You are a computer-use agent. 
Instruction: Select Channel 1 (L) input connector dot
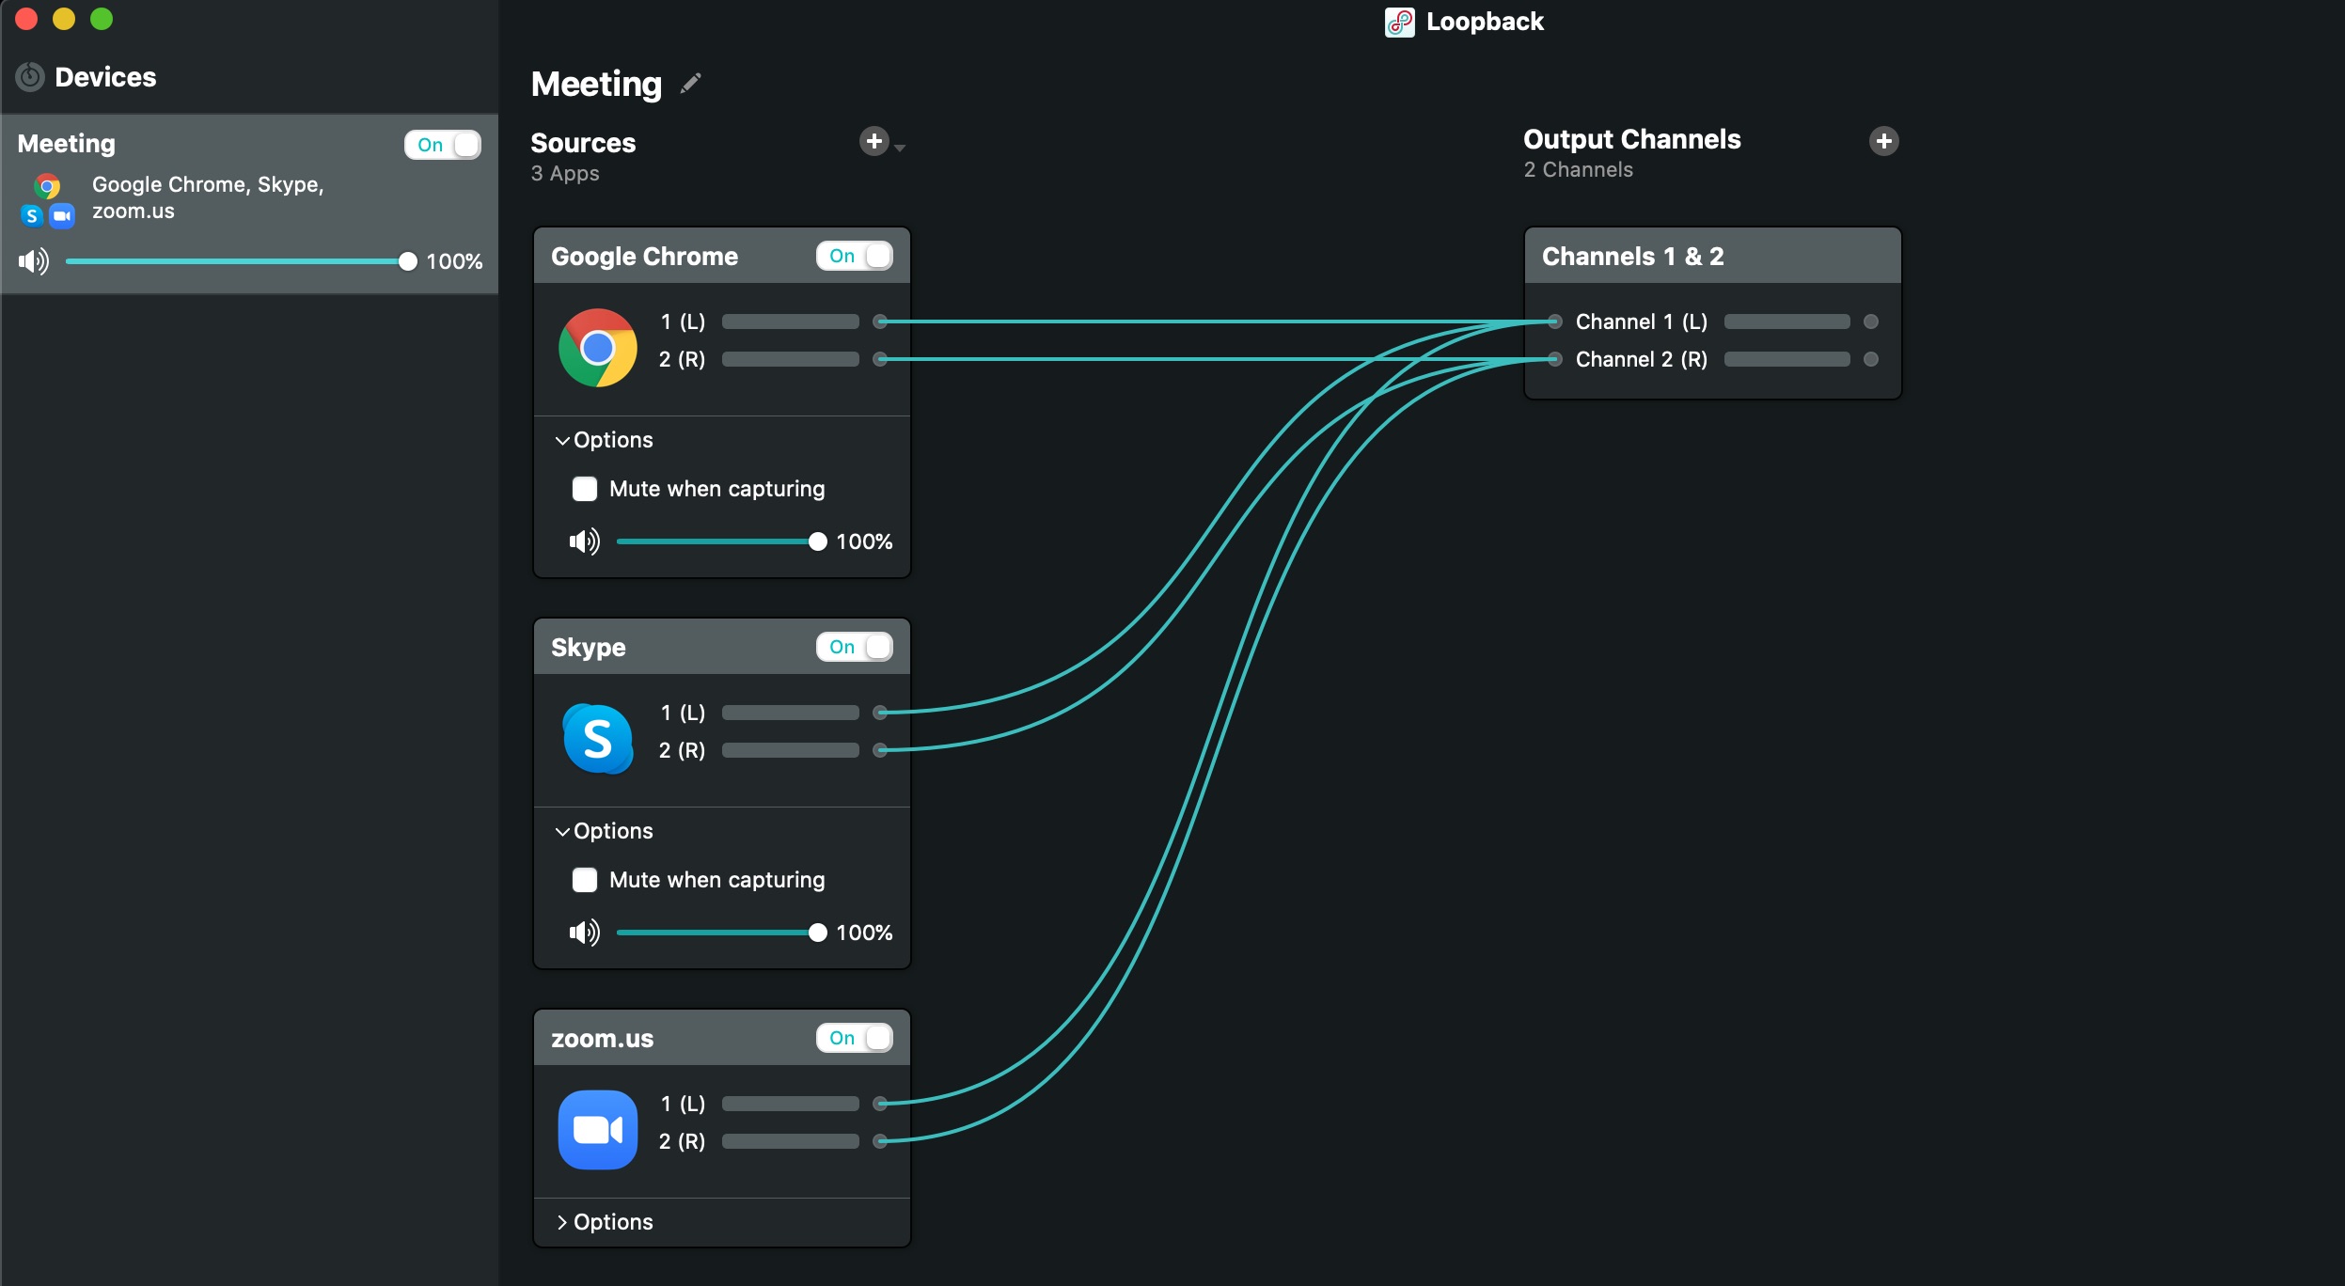click(x=1555, y=321)
